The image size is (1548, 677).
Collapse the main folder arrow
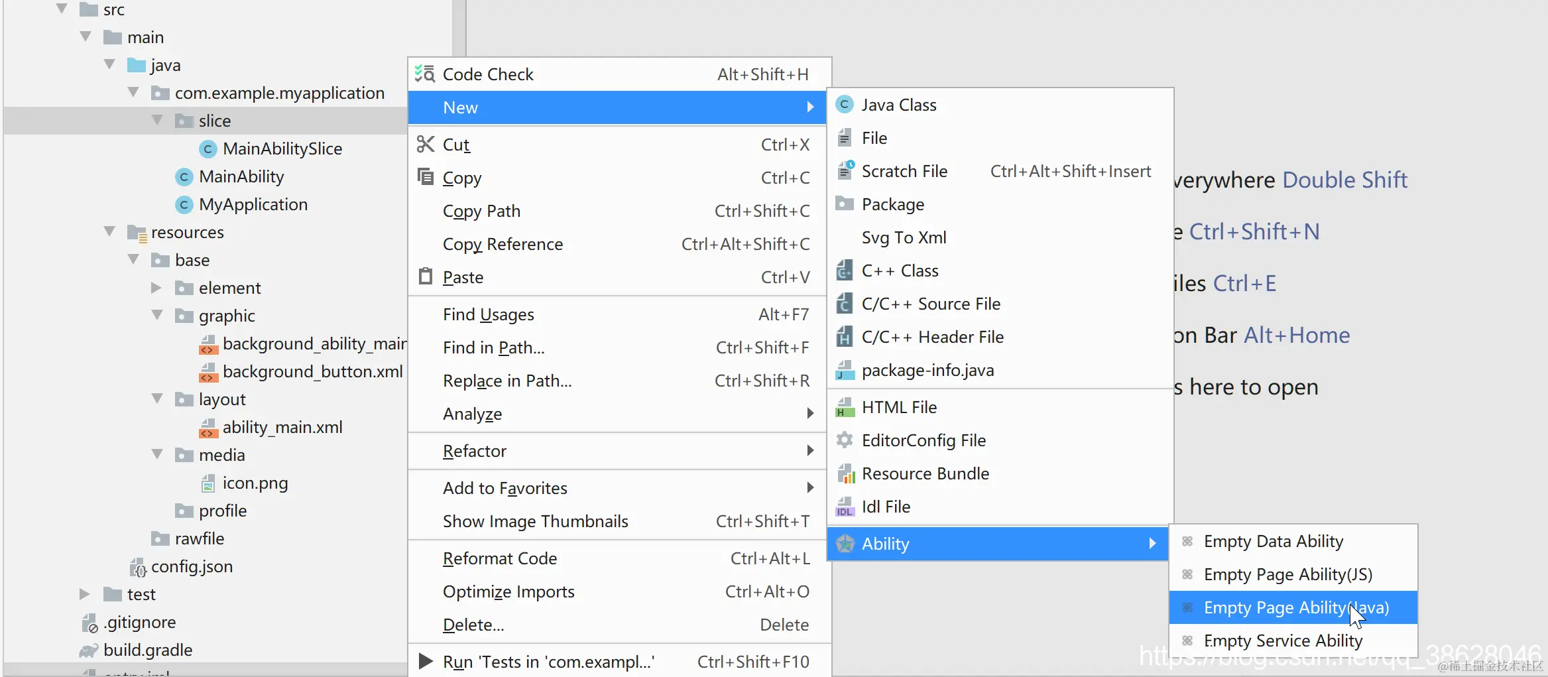(86, 36)
